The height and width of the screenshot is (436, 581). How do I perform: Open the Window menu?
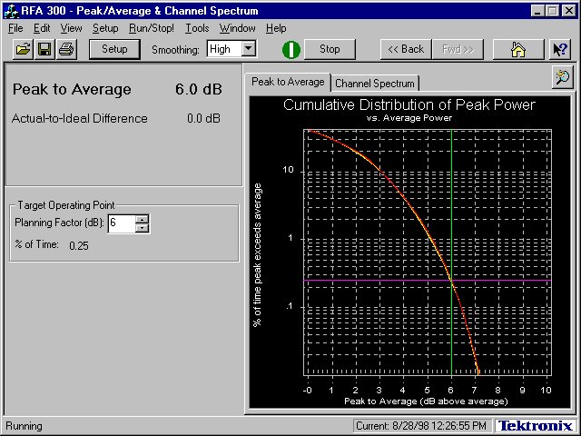pos(237,28)
